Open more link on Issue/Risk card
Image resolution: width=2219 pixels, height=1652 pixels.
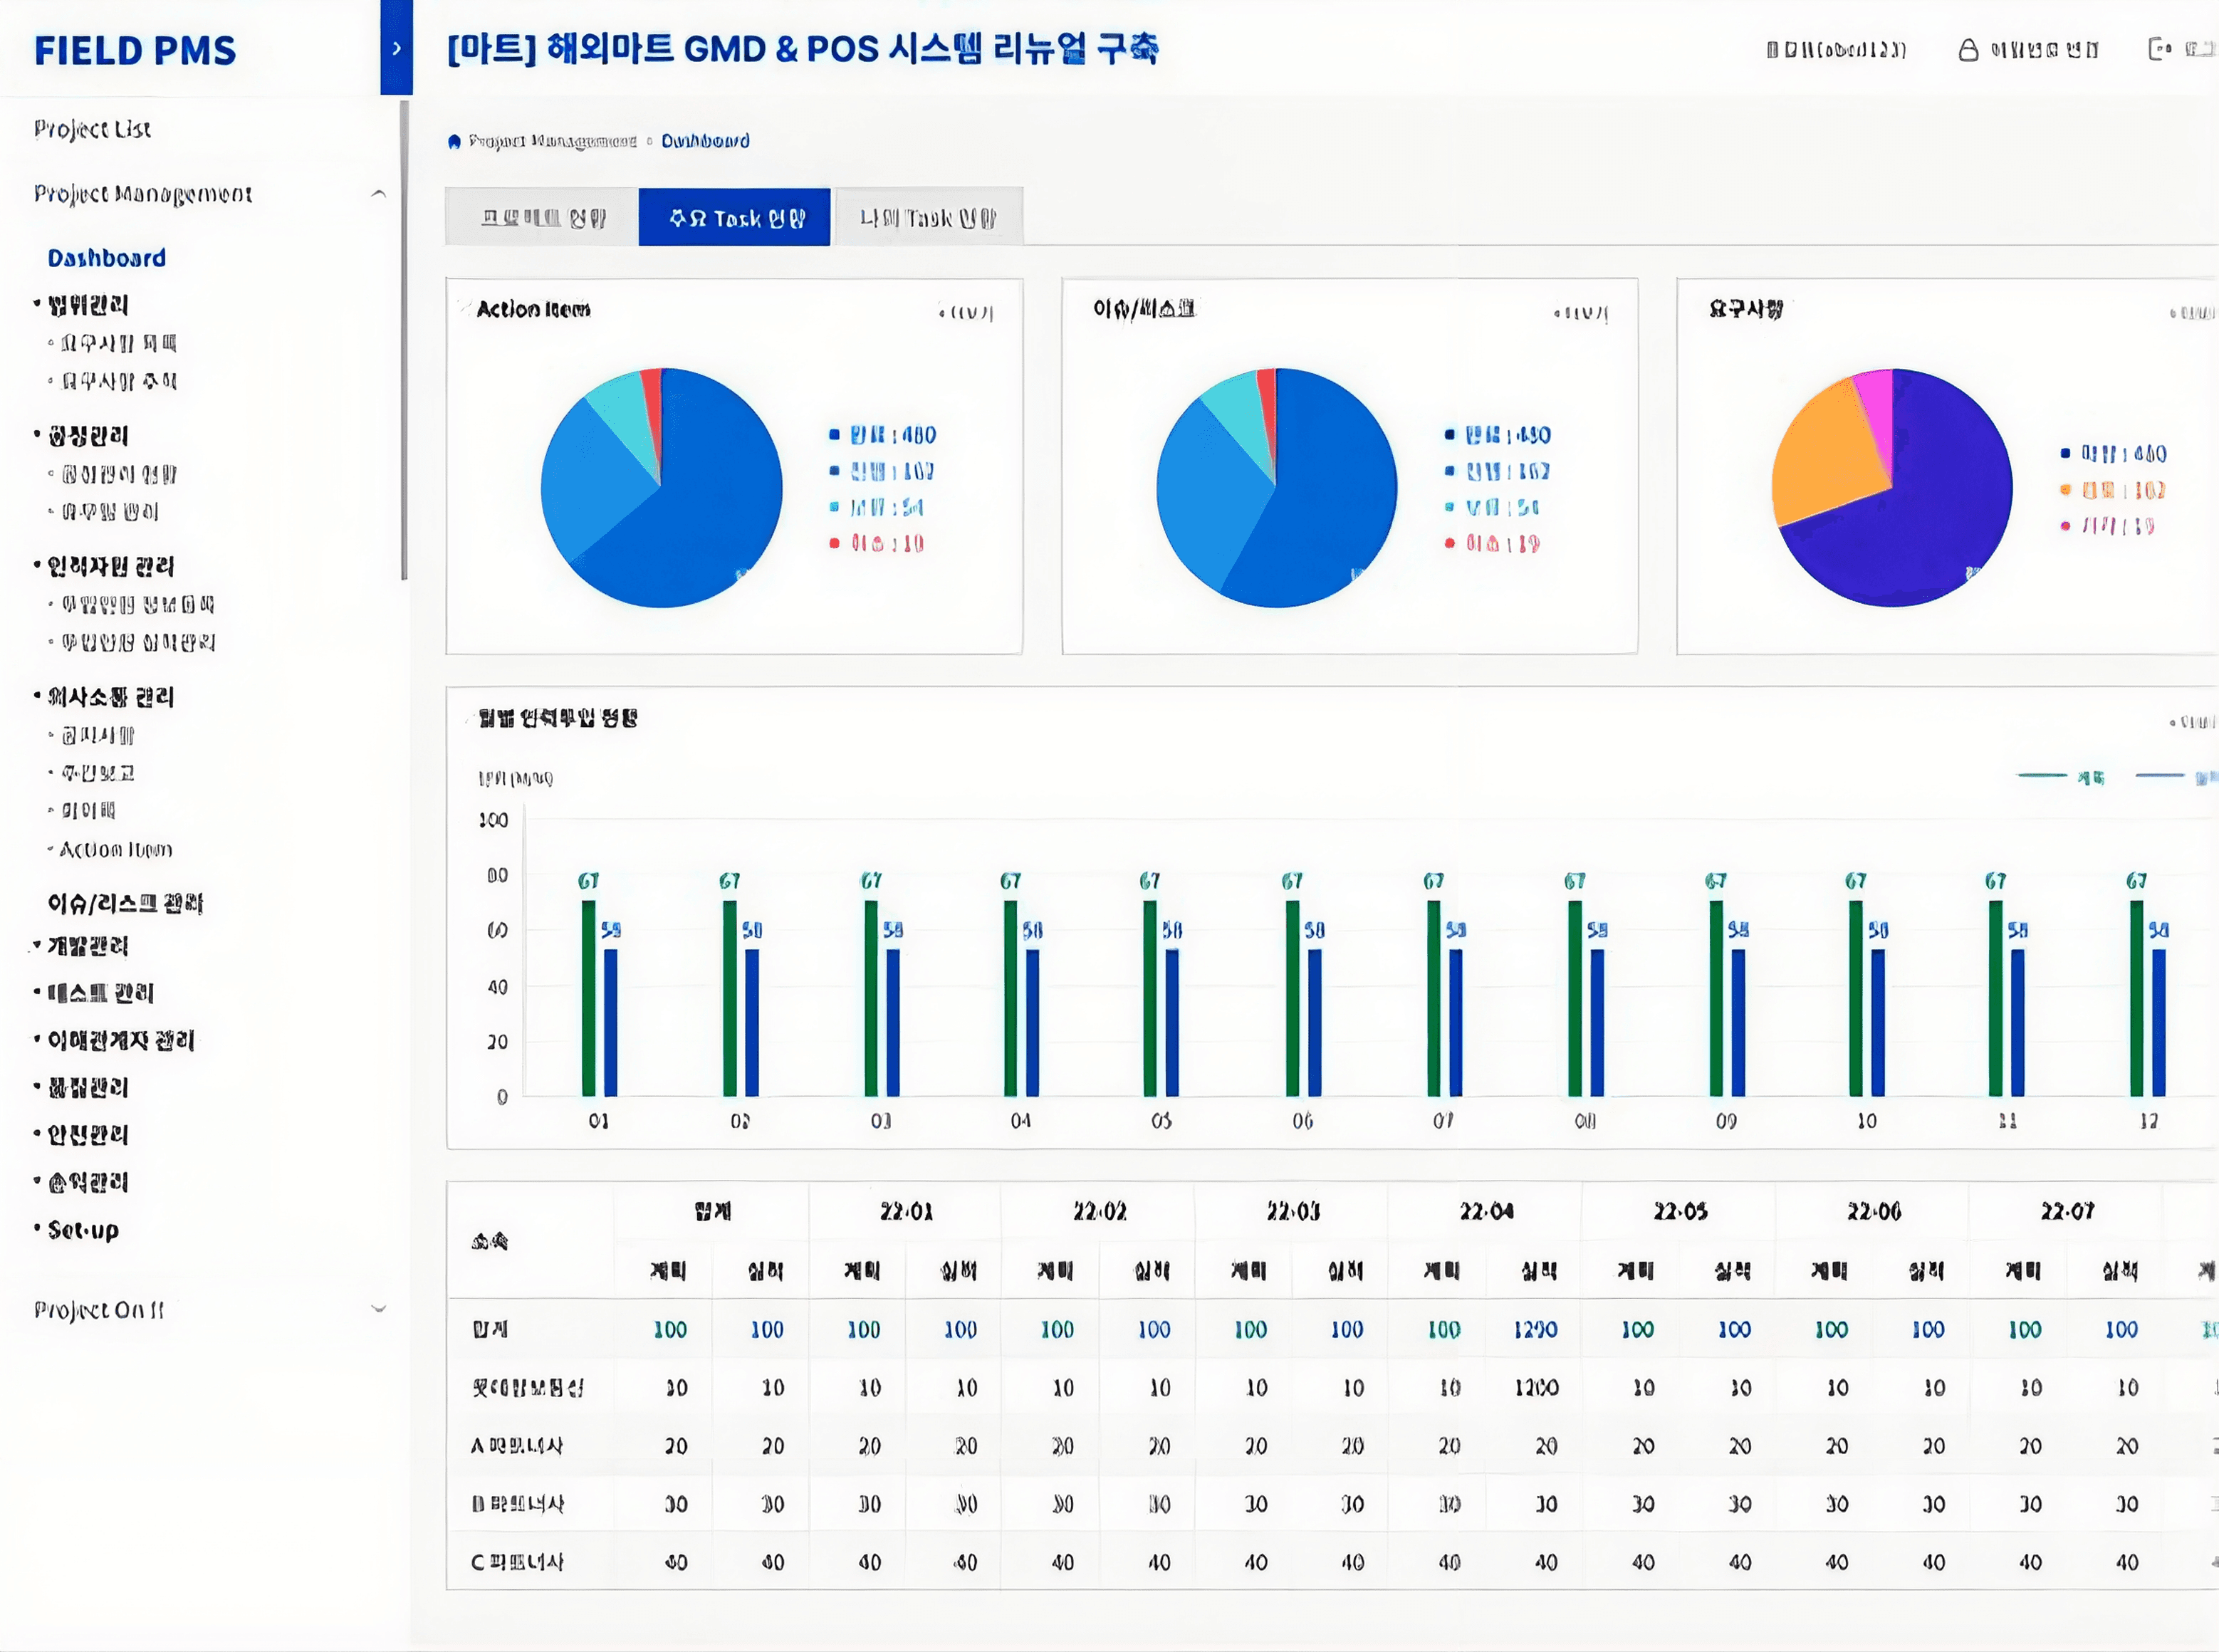point(1581,313)
